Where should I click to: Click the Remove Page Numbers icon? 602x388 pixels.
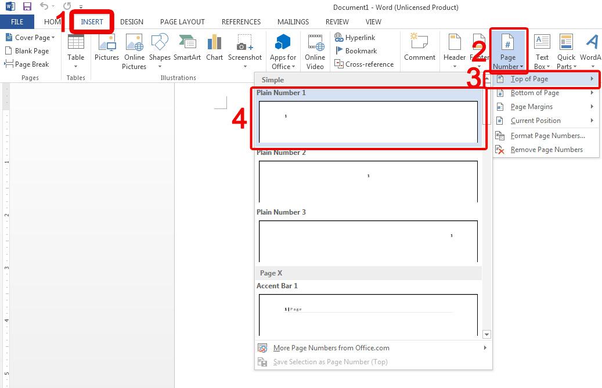pyautogui.click(x=499, y=150)
